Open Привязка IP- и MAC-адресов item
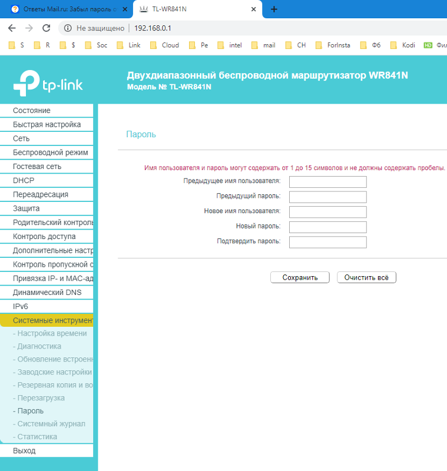This screenshot has height=471, width=447. 47,278
